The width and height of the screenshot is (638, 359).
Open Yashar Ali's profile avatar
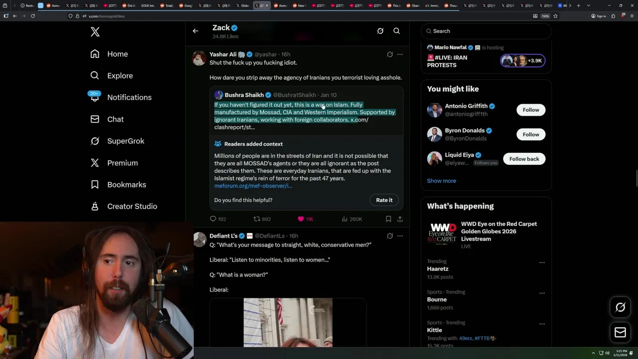199,58
